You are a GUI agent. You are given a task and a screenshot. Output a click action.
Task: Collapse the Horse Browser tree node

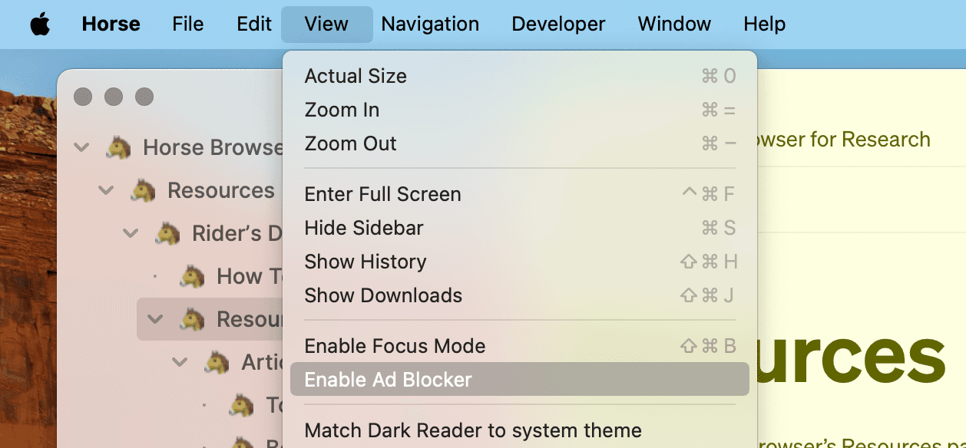coord(81,147)
